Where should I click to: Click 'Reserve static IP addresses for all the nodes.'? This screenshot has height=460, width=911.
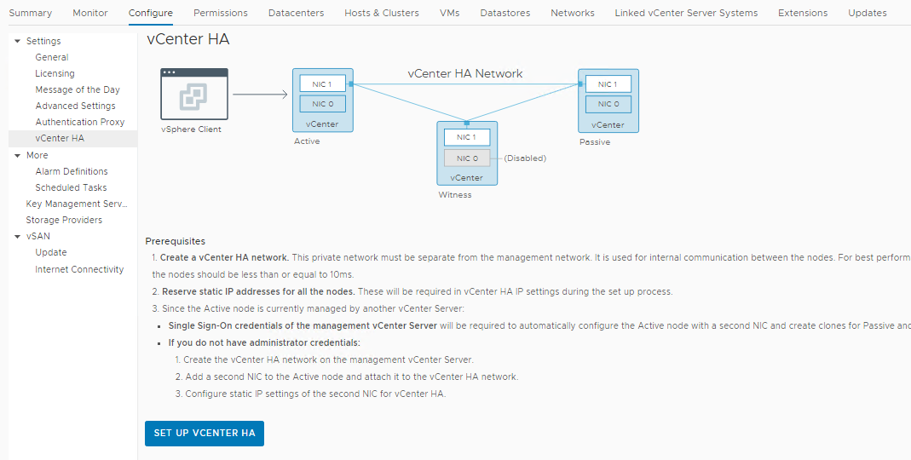click(x=258, y=291)
